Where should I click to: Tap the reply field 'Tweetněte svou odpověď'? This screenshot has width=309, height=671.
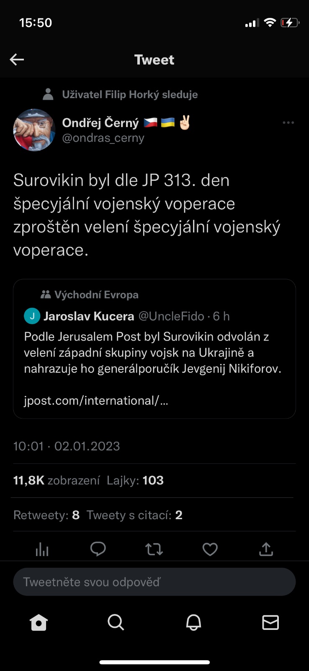coord(154,582)
